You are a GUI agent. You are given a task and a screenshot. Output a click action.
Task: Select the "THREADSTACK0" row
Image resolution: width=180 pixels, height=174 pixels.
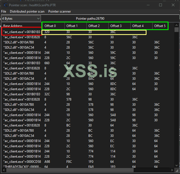tap(88, 167)
